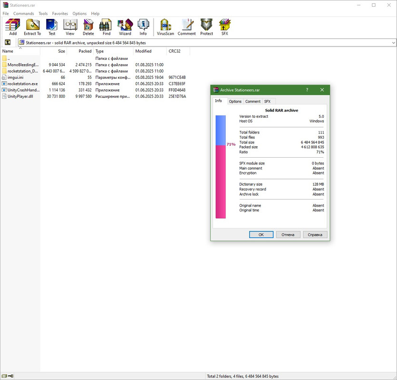Screen dimensions: 397x380
Task: Click the WinRAR icon in Archive dialog title
Action: tap(216, 90)
